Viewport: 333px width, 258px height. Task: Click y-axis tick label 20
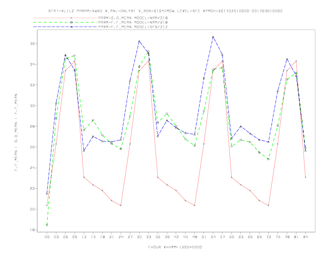(x=32, y=209)
